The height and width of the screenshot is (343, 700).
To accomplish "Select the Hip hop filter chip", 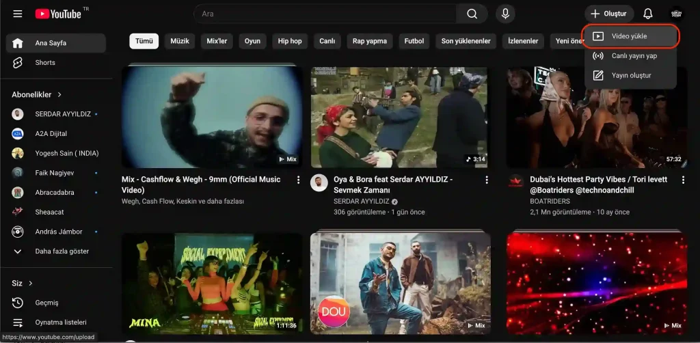I will 290,41.
